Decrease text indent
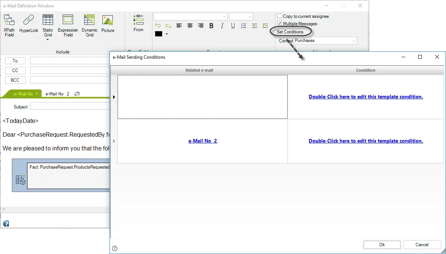446x254 pixels. [x=265, y=26]
